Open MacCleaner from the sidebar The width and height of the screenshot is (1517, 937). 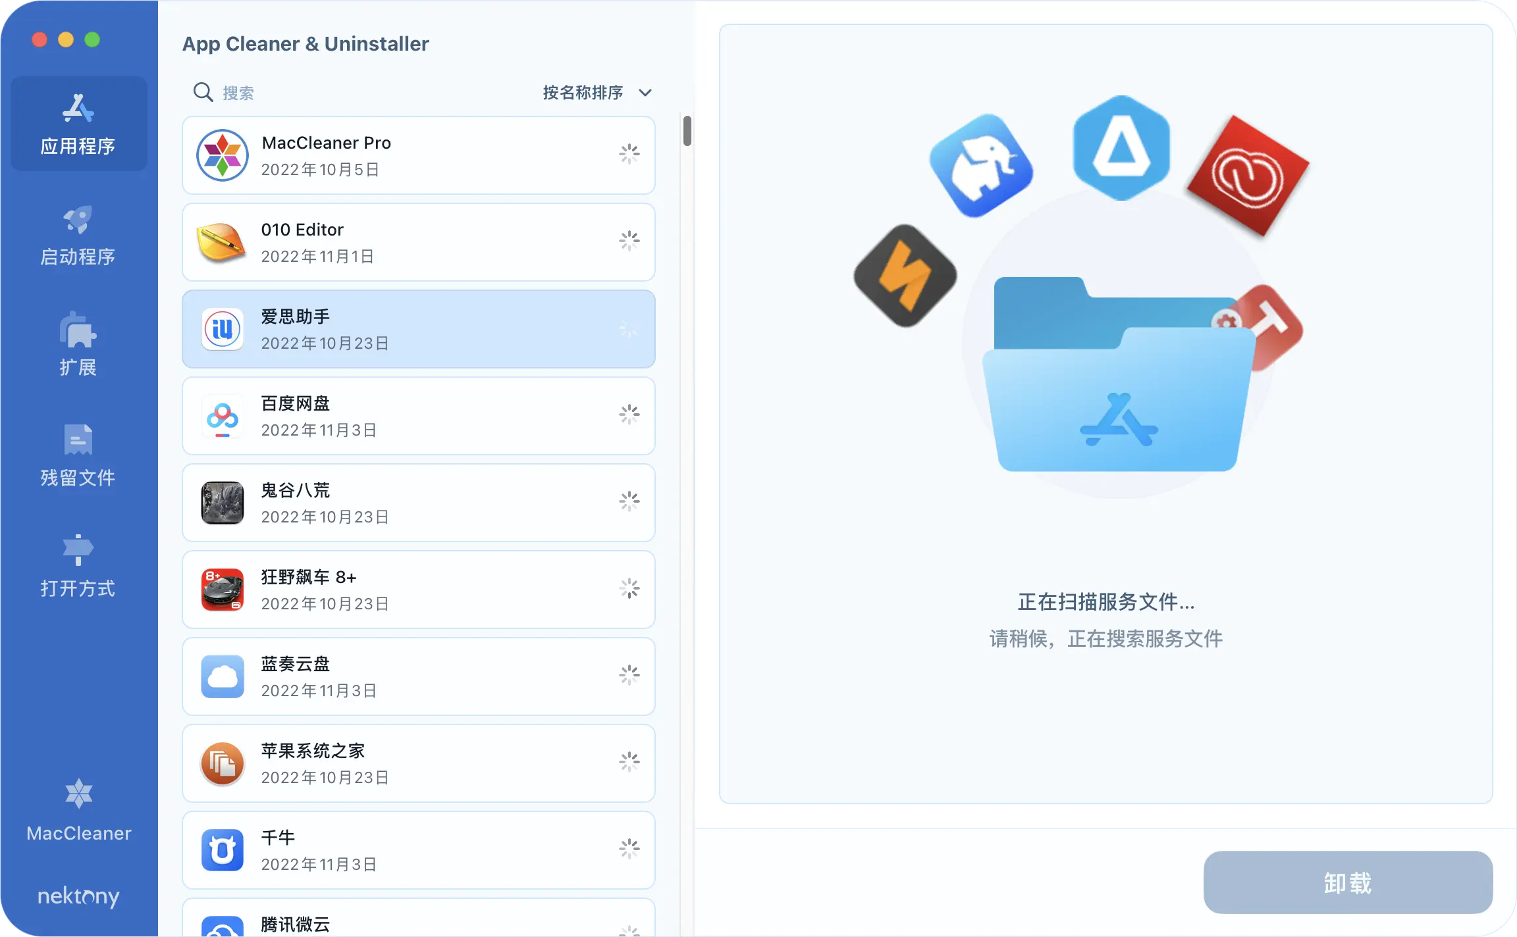click(78, 811)
